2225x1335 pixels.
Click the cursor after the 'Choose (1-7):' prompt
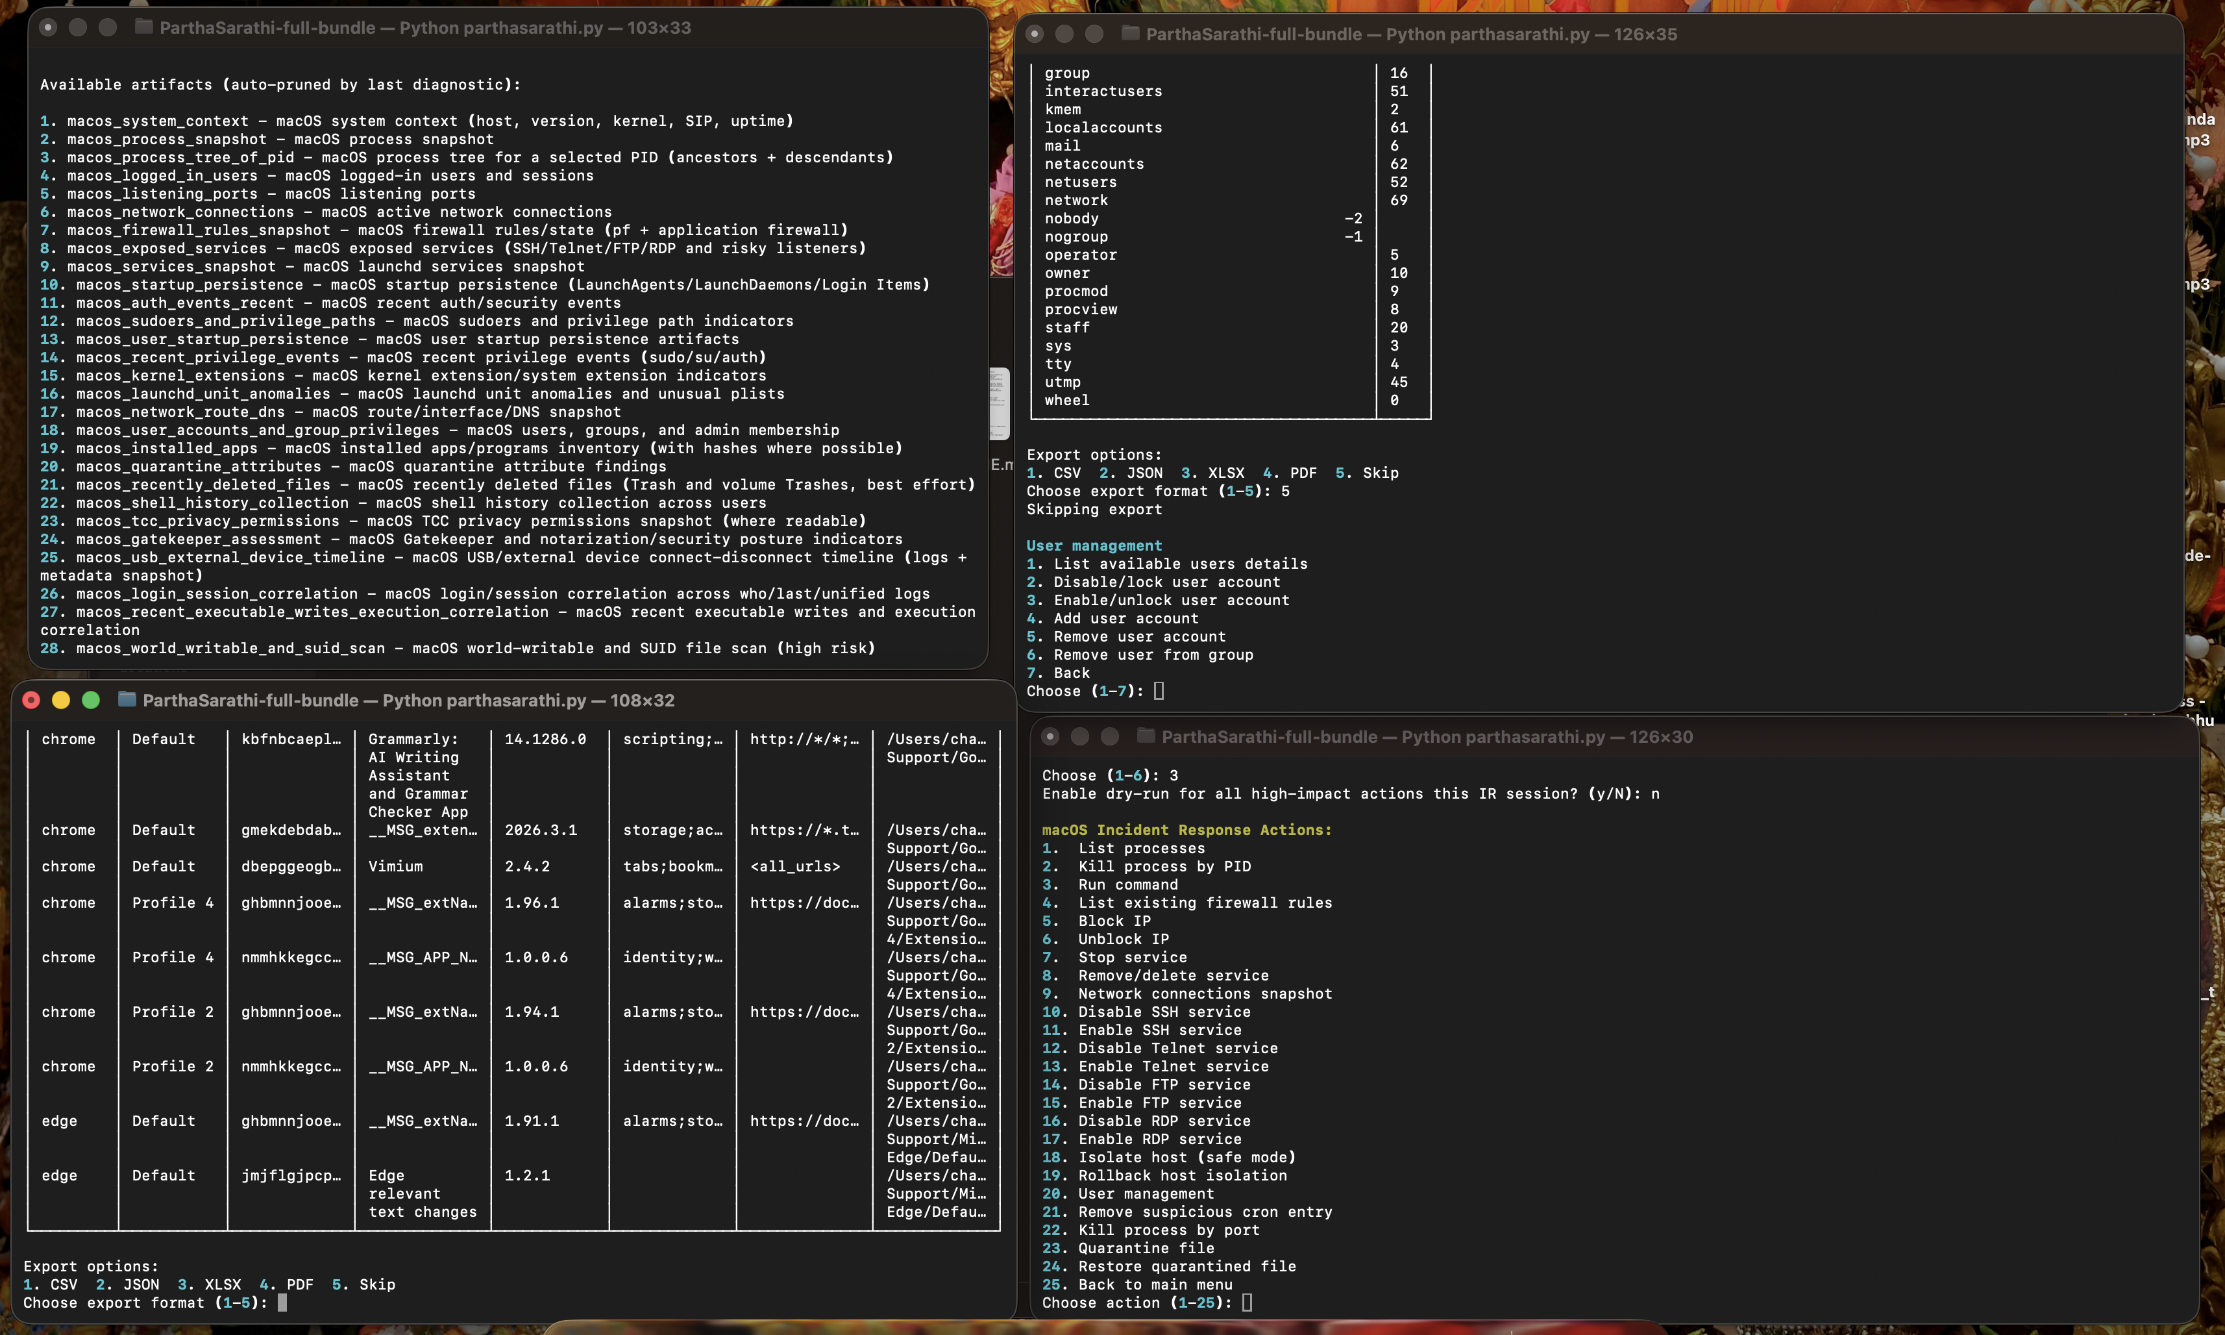(x=1159, y=691)
